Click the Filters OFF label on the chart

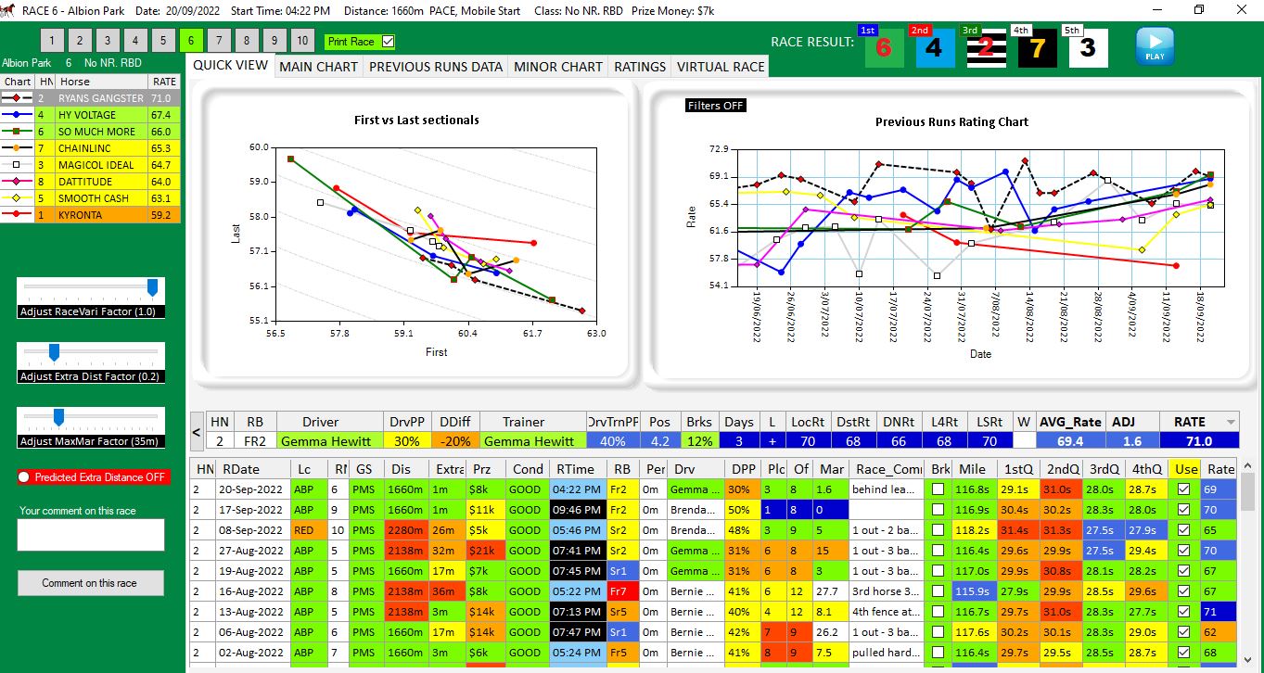[x=716, y=106]
